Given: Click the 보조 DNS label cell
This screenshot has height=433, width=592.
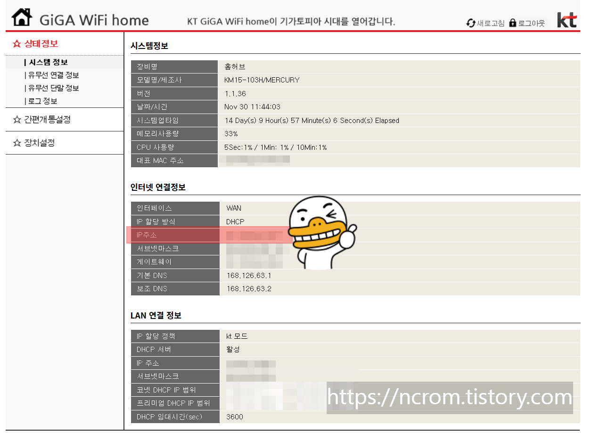Looking at the screenshot, I should [x=175, y=288].
